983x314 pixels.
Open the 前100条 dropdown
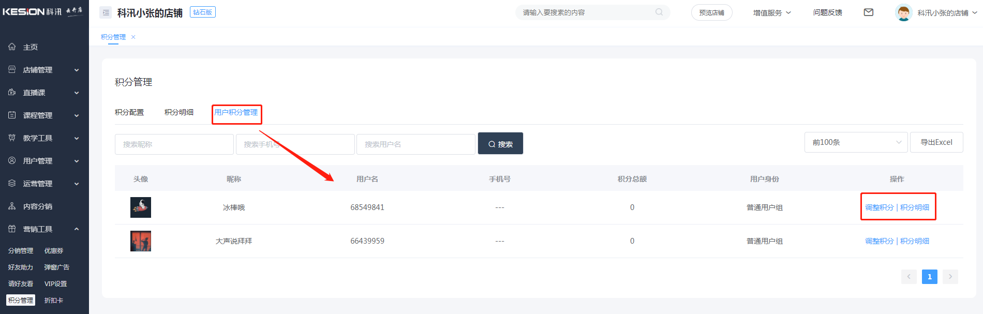coord(856,142)
